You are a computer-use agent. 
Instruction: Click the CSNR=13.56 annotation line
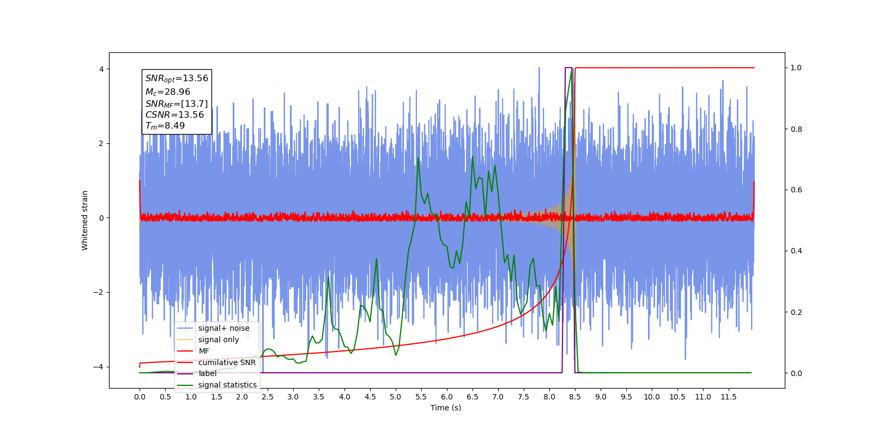174,115
